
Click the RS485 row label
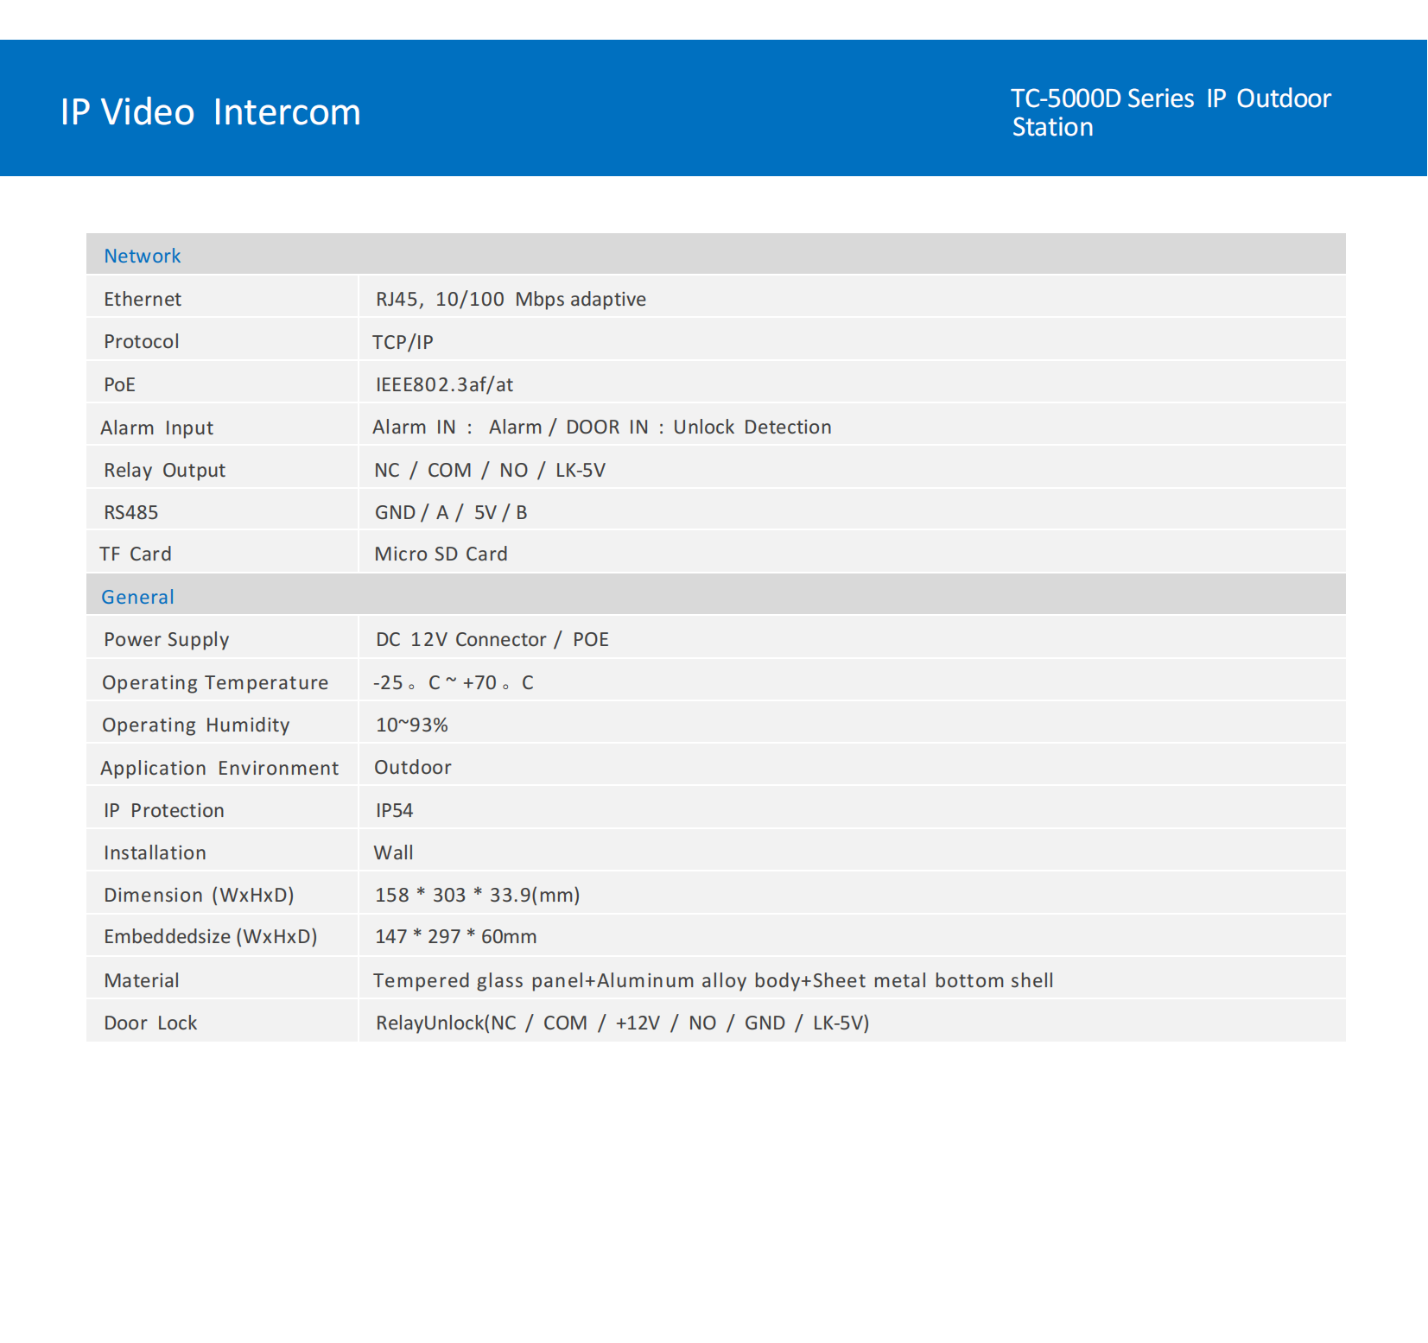[x=130, y=512]
